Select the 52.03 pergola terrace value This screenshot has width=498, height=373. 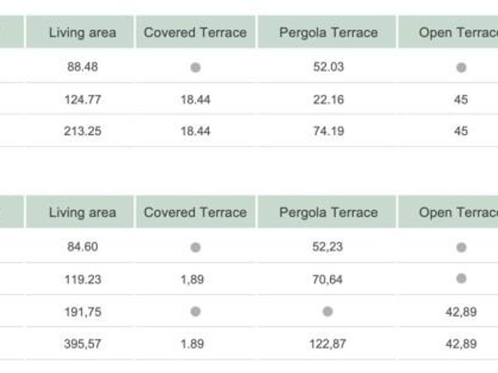328,67
